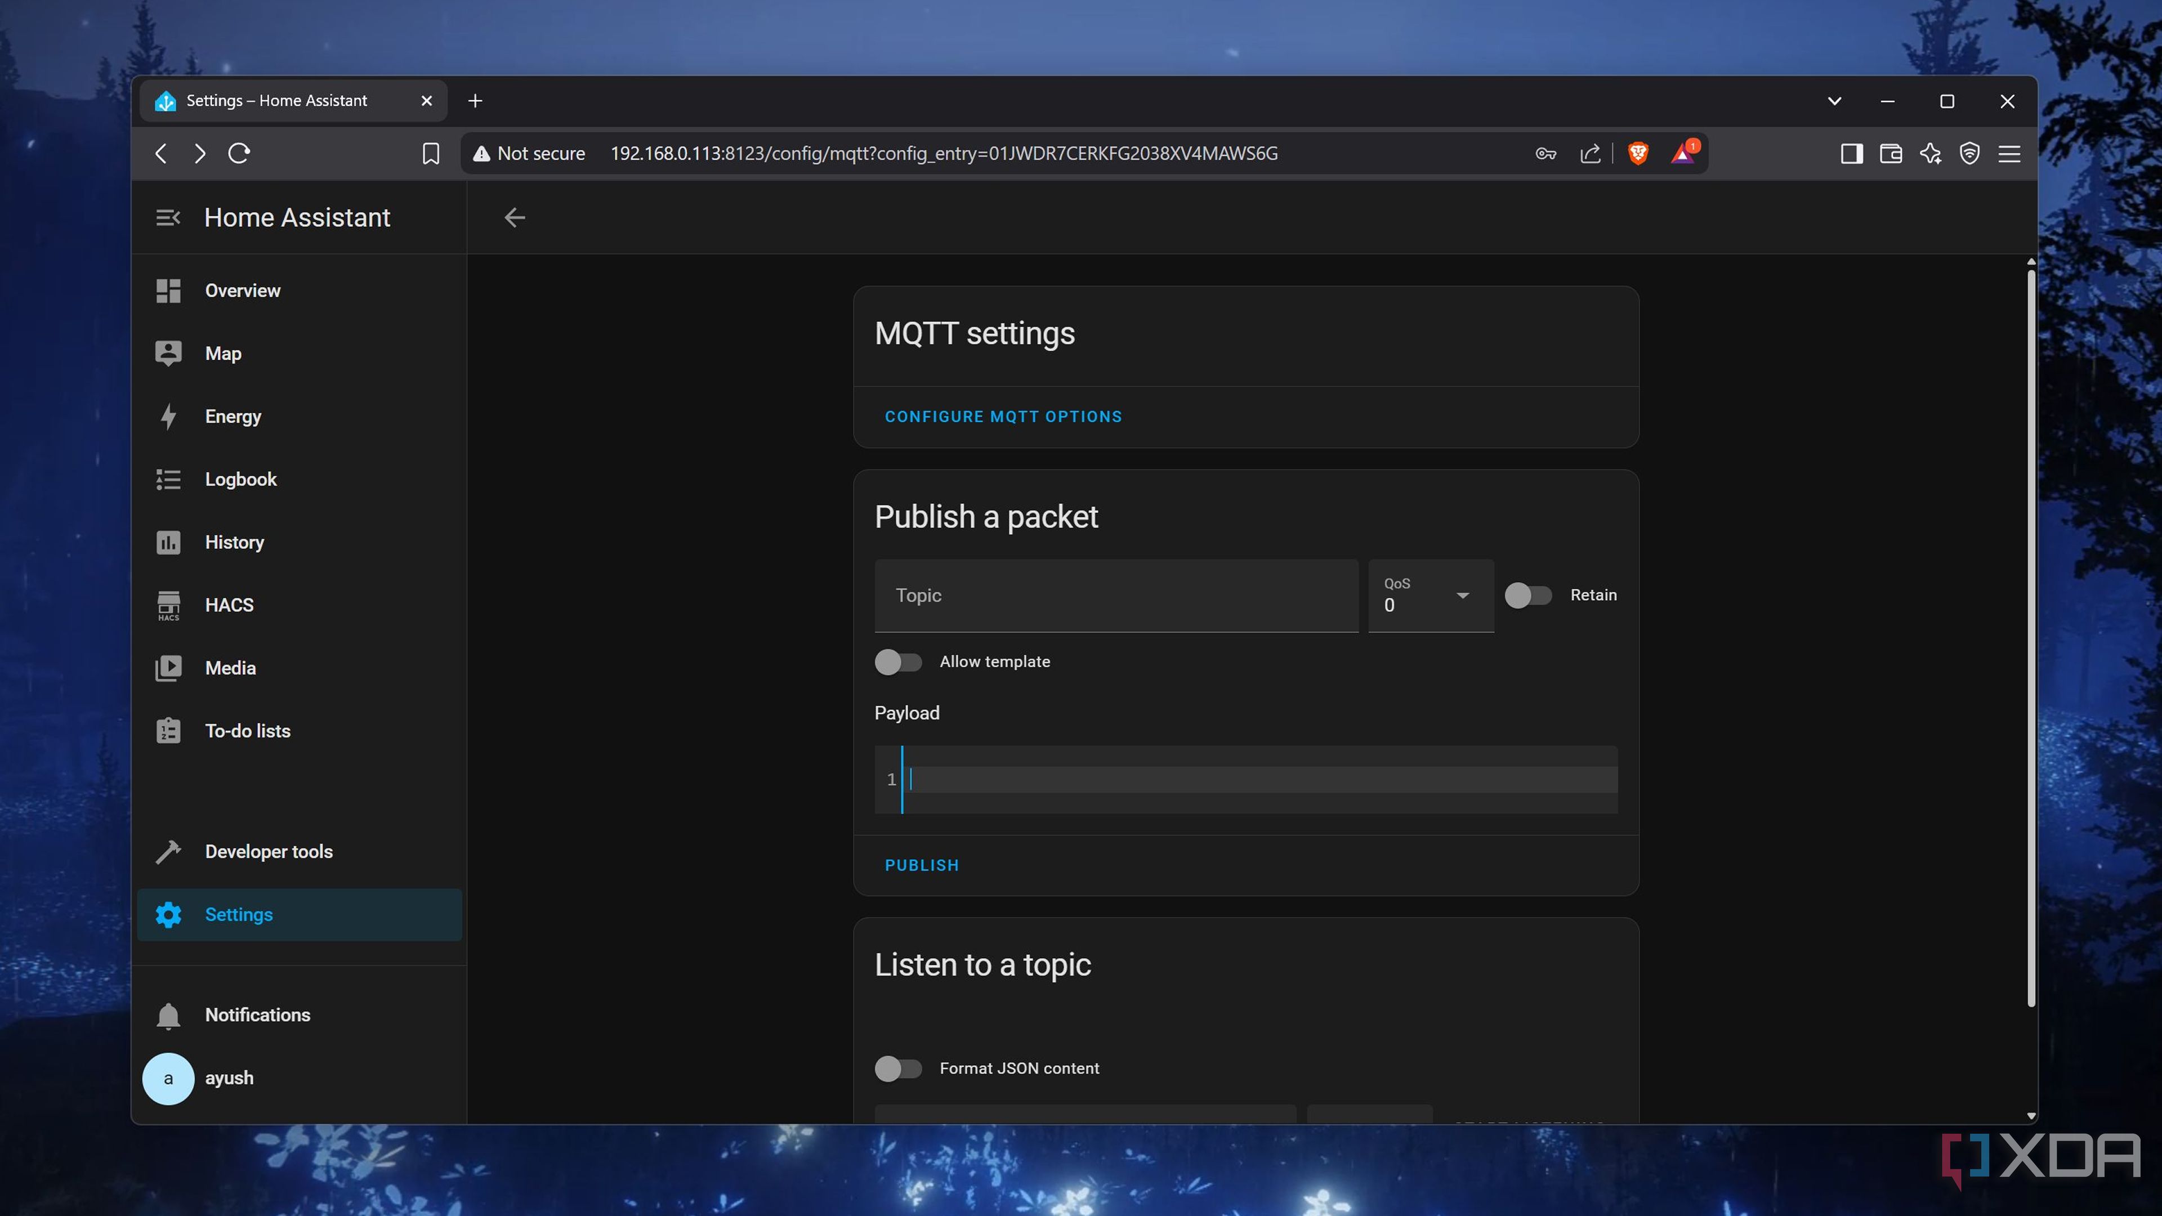Open the Energy lightning icon
Viewport: 2162px width, 1216px height.
[168, 416]
